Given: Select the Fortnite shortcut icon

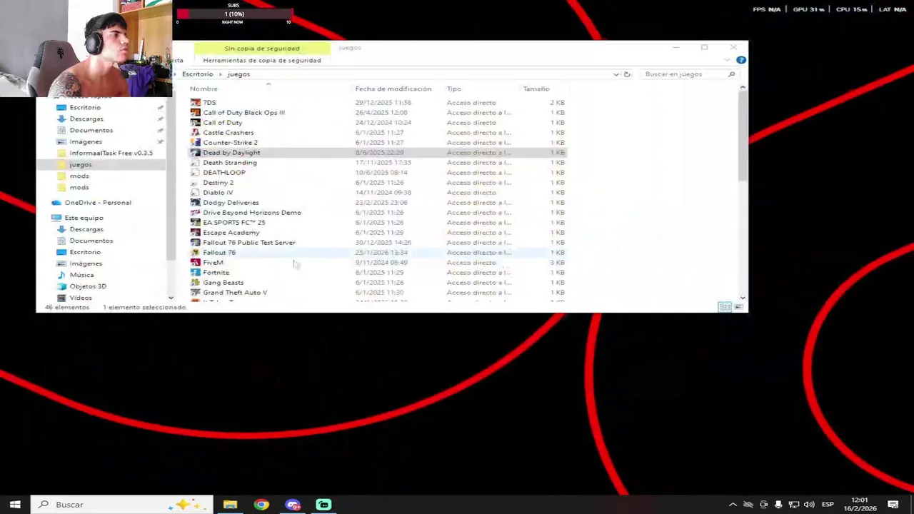Looking at the screenshot, I should (196, 273).
